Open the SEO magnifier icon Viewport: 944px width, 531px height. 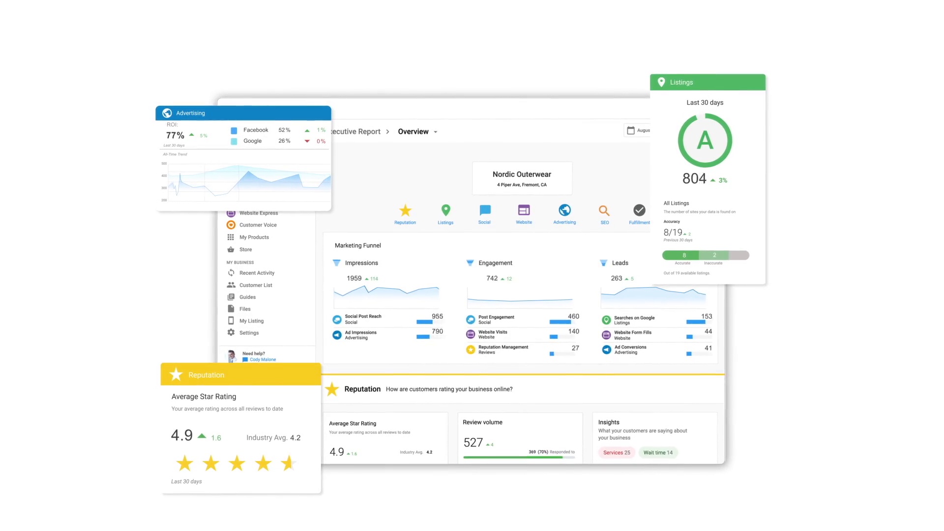pyautogui.click(x=604, y=211)
